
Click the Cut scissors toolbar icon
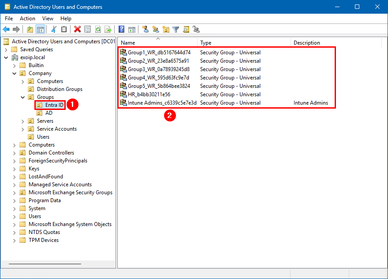54,30
